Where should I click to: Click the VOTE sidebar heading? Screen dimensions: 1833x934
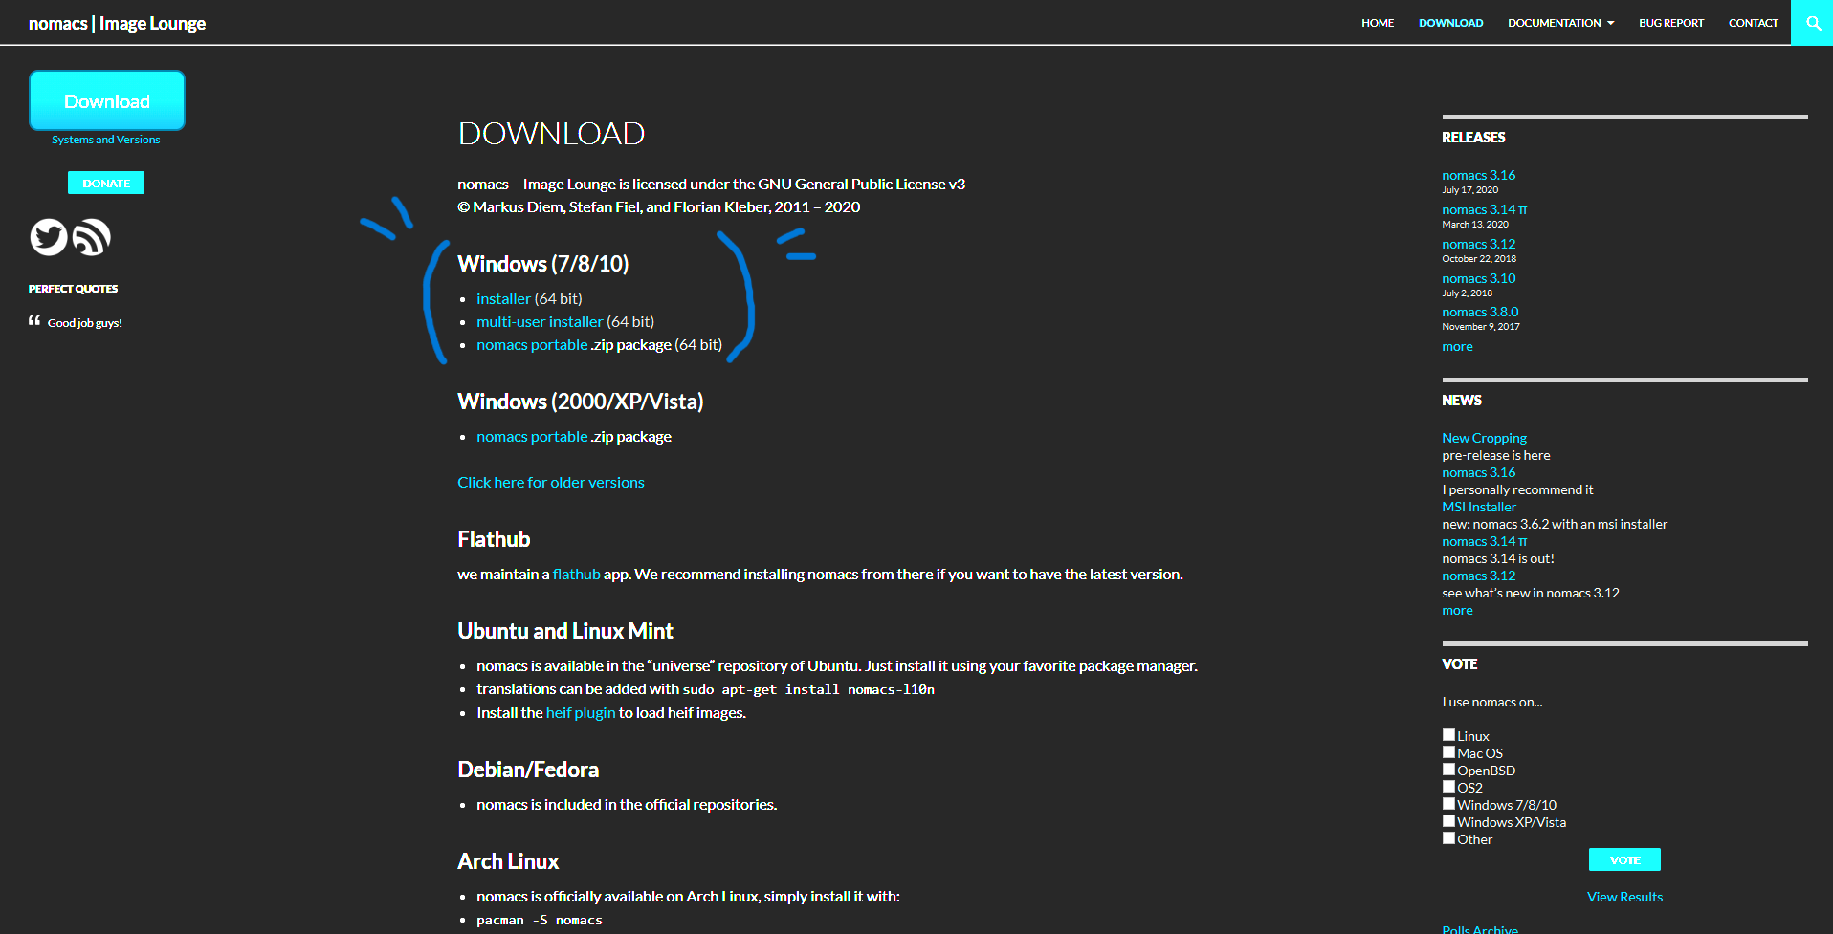1460,664
